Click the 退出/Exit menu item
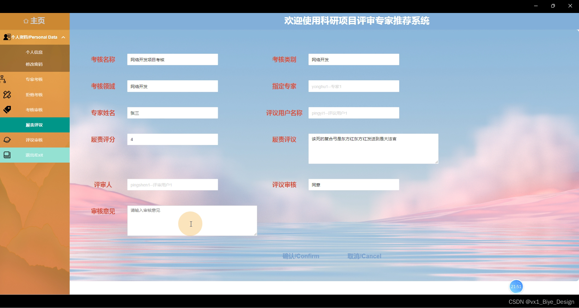 (35, 155)
